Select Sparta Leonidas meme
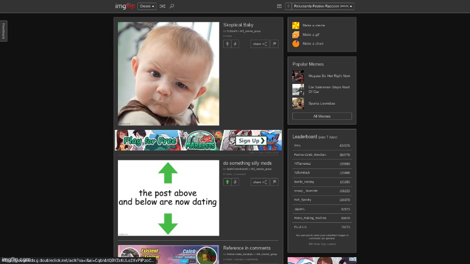Screen dimensions: 470x264 tap(321, 103)
